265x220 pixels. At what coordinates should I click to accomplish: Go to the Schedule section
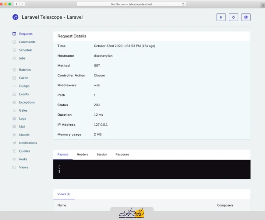pos(25,50)
